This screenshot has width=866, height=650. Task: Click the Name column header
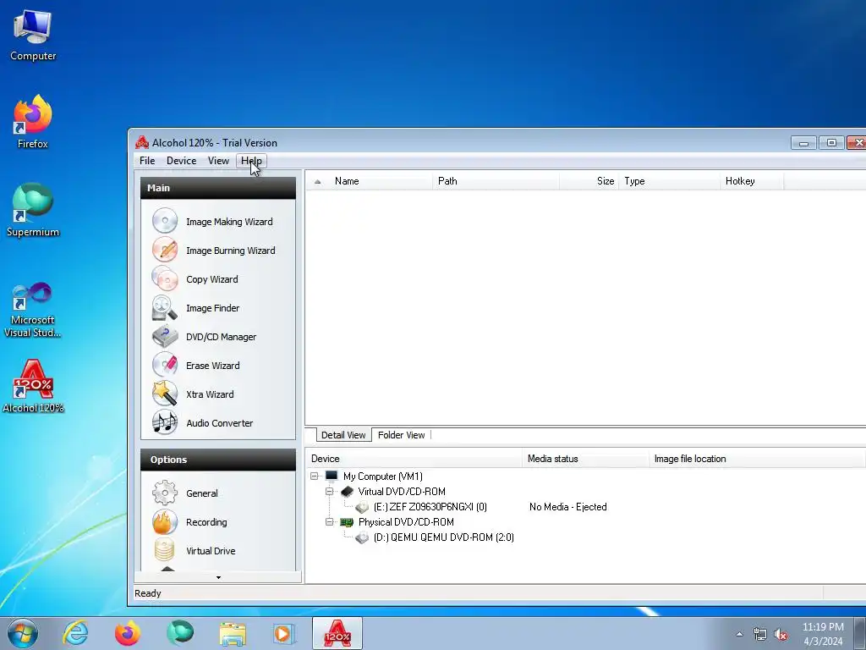(381, 181)
